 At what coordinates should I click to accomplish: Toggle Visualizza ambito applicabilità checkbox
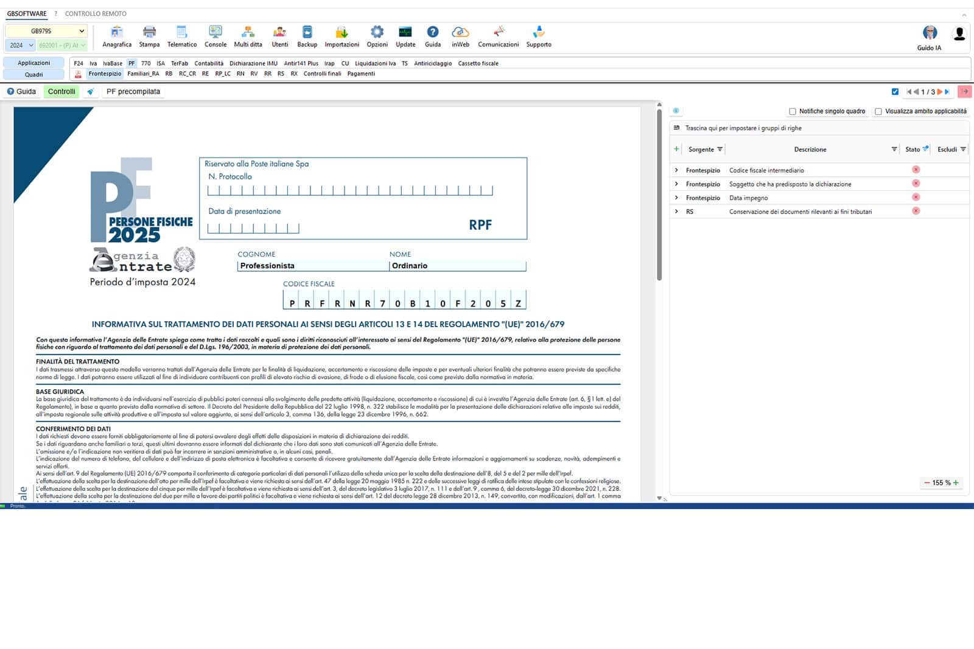point(878,111)
